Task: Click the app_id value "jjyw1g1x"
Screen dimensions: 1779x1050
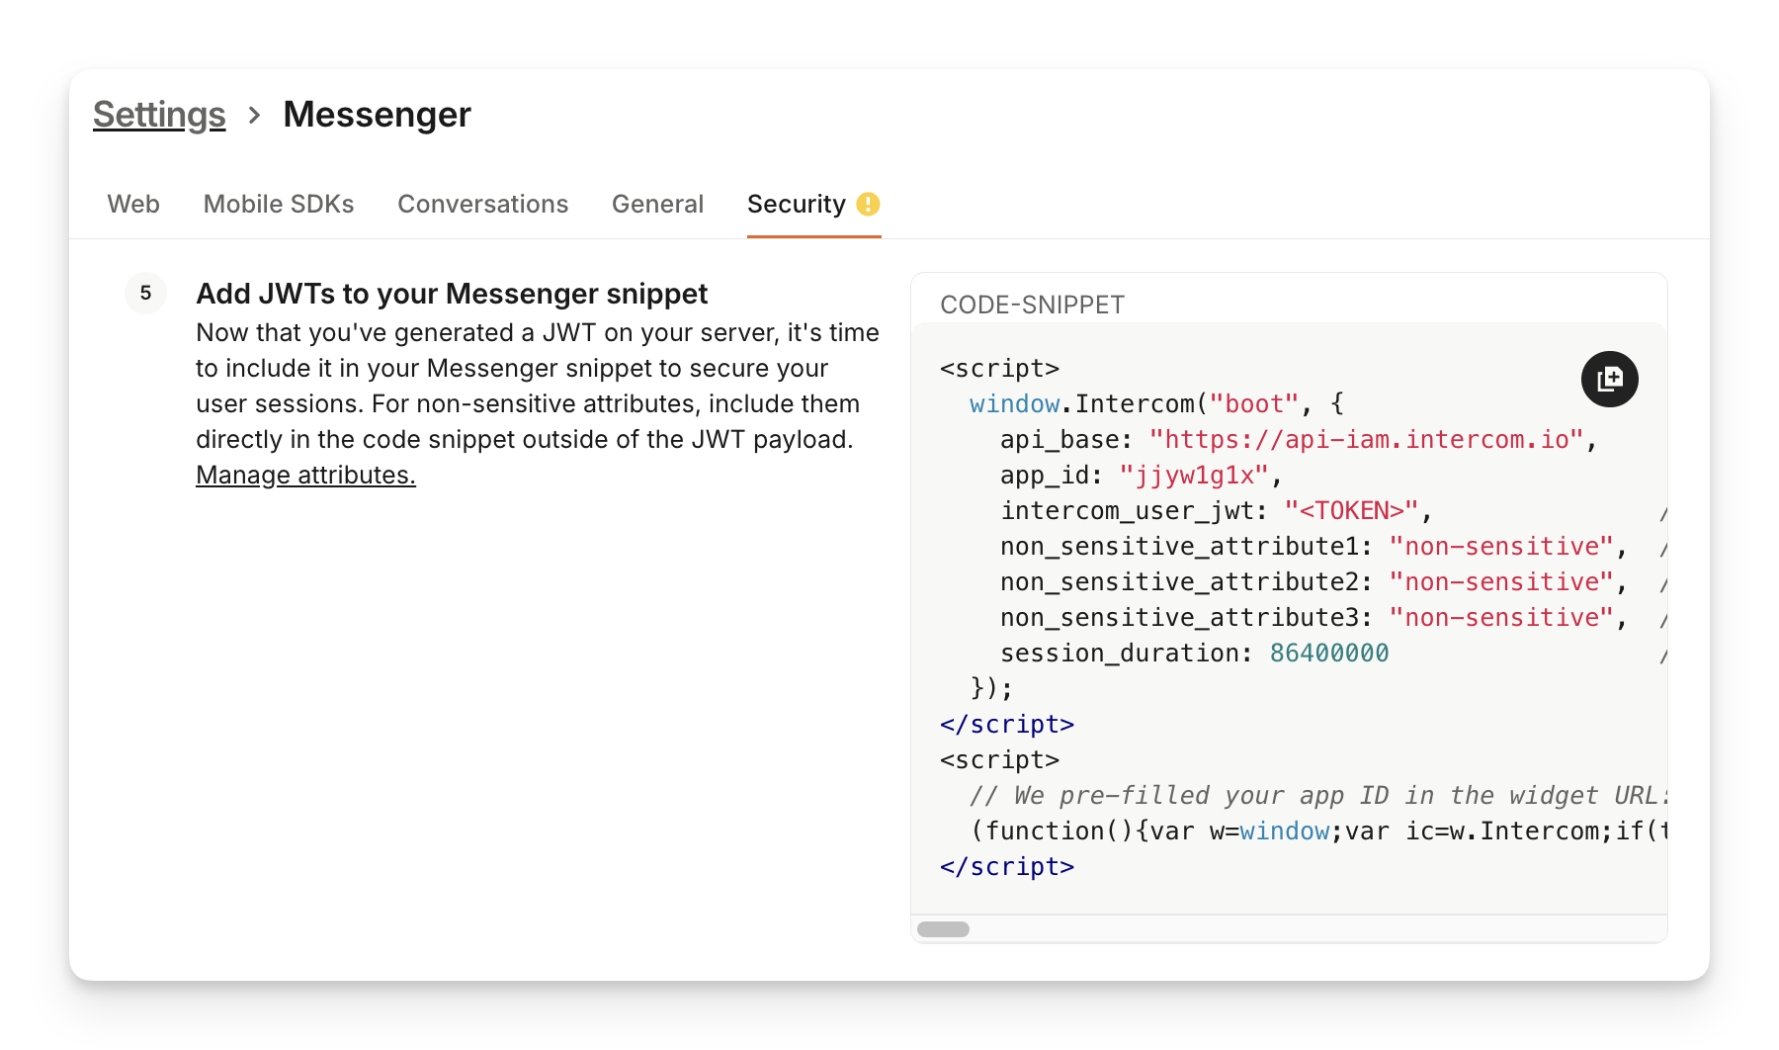Action: pos(1193,475)
